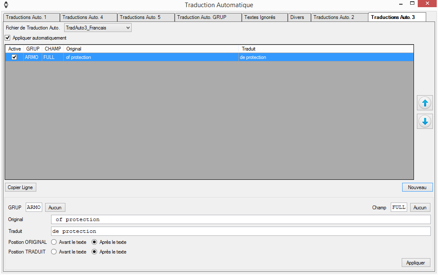The image size is (438, 275).
Task: Click the Copier Ligne button
Action: click(21, 187)
